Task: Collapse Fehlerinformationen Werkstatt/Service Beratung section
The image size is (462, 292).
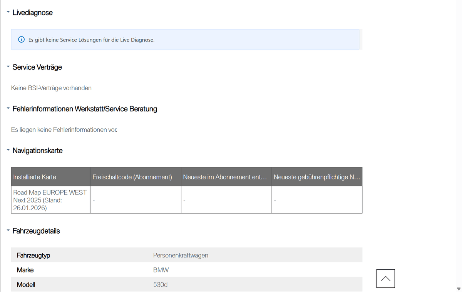Action: (x=8, y=109)
